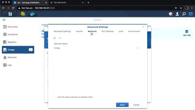The height and width of the screenshot is (110, 195).
Task: Open Overview in Docker sidebar
Action: tap(18, 27)
